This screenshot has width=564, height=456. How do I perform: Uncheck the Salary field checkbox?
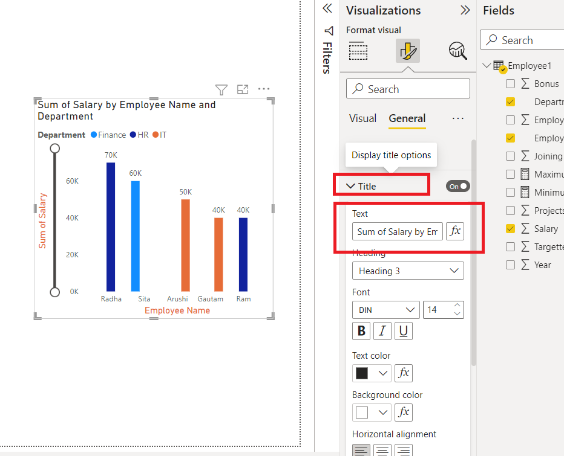(x=509, y=228)
